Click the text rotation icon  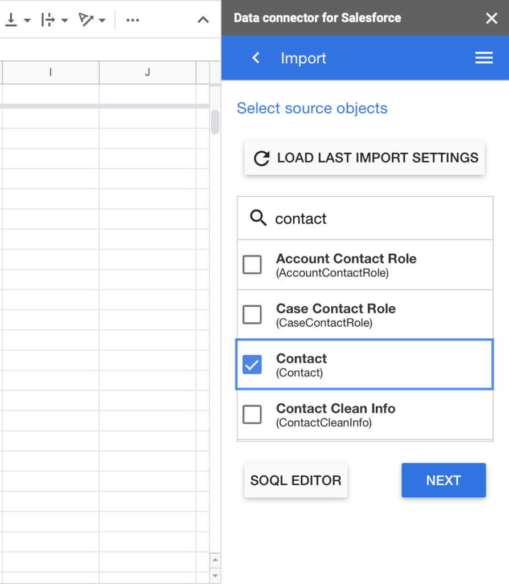pos(85,20)
